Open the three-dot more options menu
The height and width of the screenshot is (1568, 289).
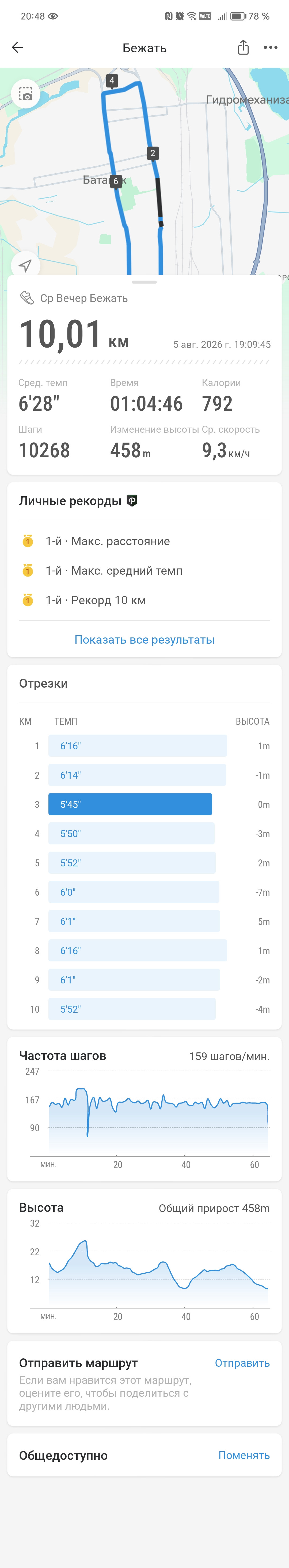270,48
